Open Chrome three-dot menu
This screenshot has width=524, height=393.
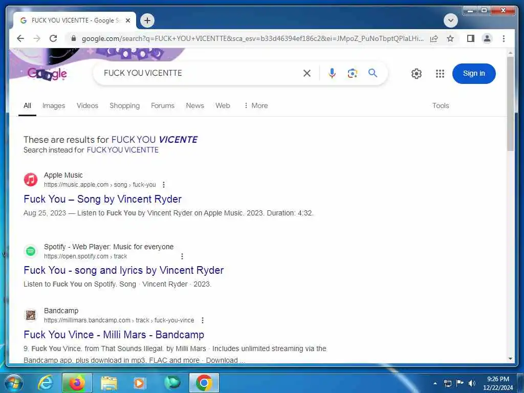pyautogui.click(x=504, y=38)
